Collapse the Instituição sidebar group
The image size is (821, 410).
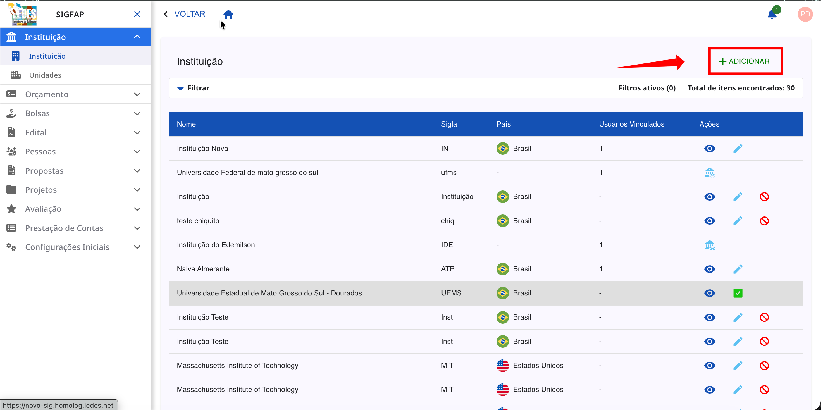[x=137, y=37]
